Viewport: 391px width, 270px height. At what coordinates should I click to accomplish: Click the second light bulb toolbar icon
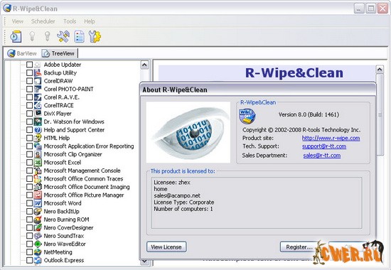point(48,36)
